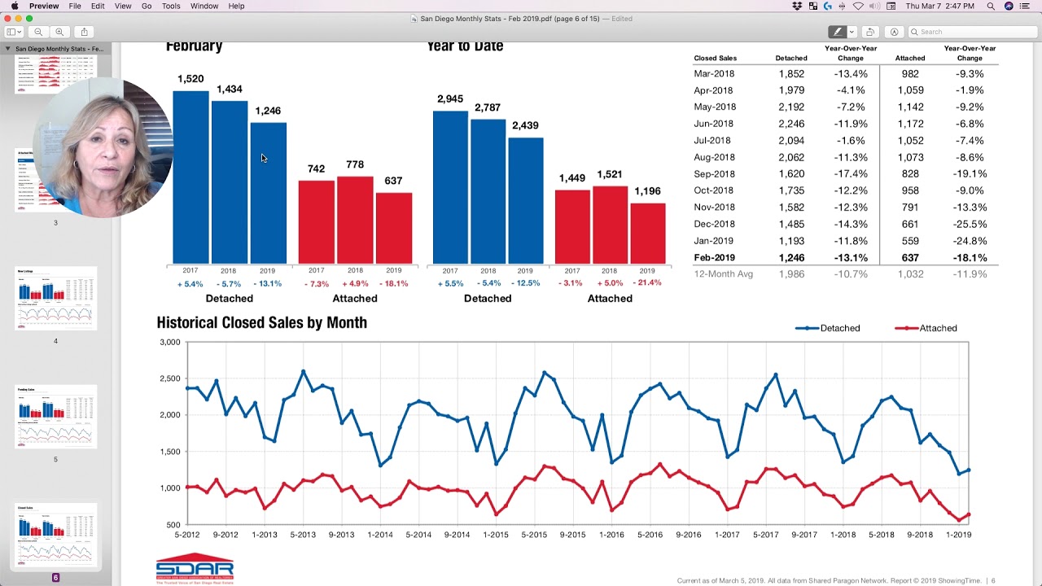Screen dimensions: 1042x586
Task: Click the SDAR logo at page bottom
Action: pyautogui.click(x=195, y=569)
